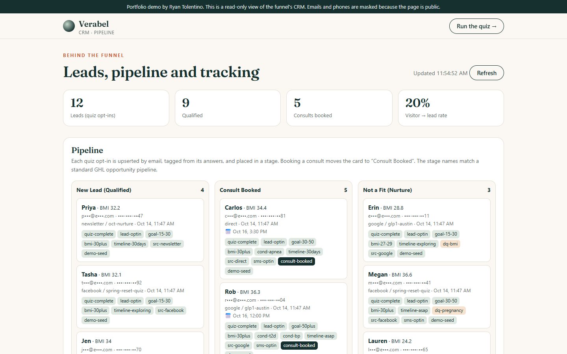
Task: Click the Oct 16, 12:00 PM appointment time
Action: [x=251, y=316]
